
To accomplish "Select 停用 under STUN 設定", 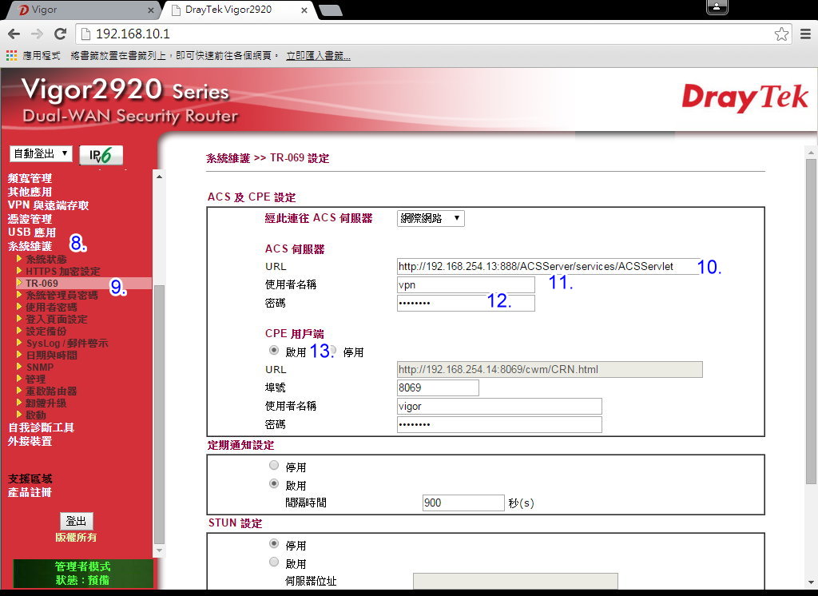I will point(274,543).
